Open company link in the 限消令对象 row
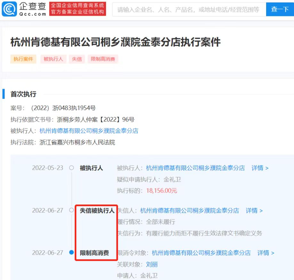 pos(201,253)
